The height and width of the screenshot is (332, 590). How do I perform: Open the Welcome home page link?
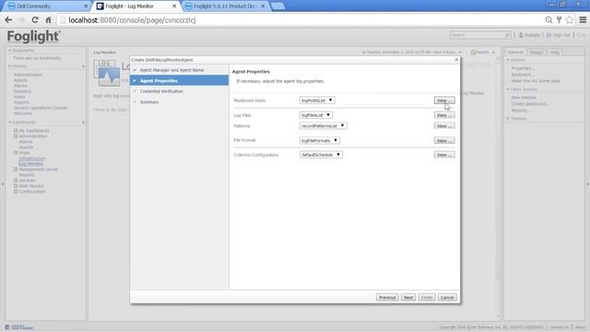(x=23, y=113)
